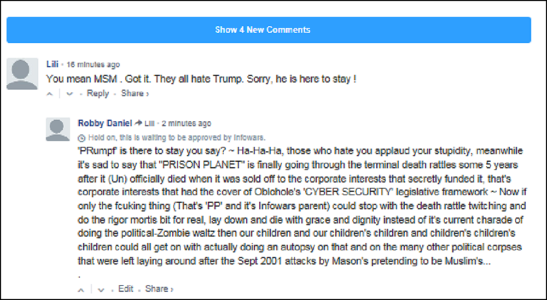Screen dimensions: 547x300
Task: Downvote Robby Daniel's comment
Action: [x=101, y=289]
